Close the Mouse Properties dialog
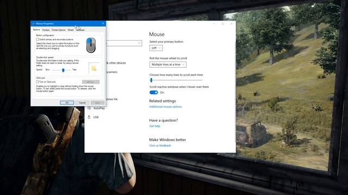The image size is (348, 195). pos(103,23)
